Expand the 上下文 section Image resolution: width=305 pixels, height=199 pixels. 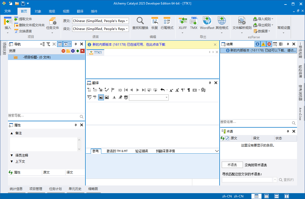tap(12, 162)
